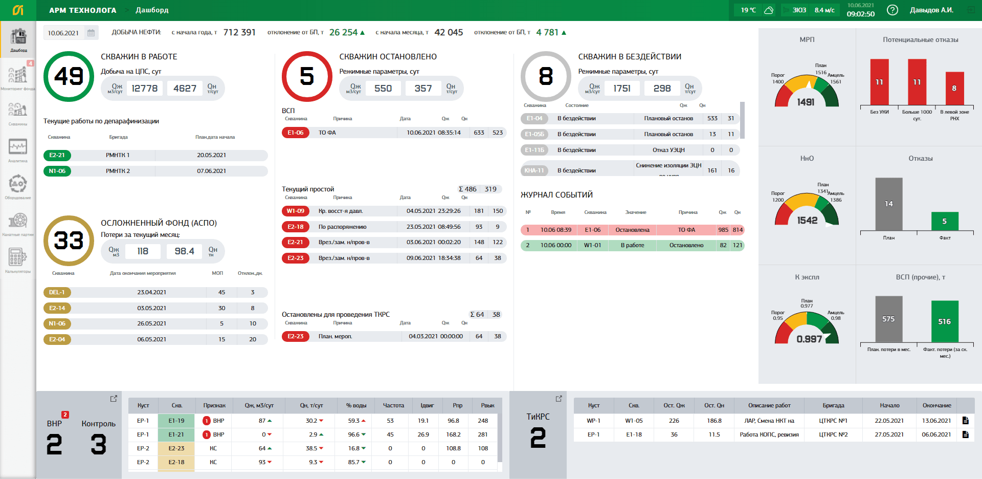Go to the Скважины sidebar section
This screenshot has height=479, width=982.
pos(18,113)
